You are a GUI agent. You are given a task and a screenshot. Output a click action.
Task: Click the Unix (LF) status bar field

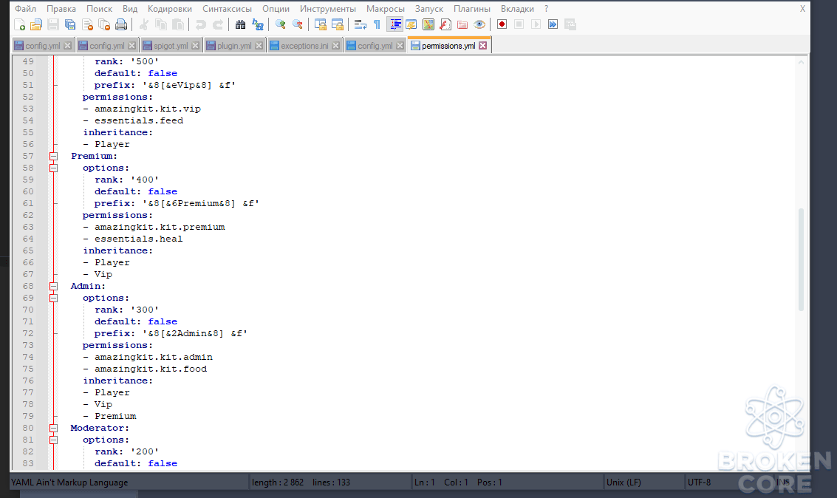pos(644,482)
